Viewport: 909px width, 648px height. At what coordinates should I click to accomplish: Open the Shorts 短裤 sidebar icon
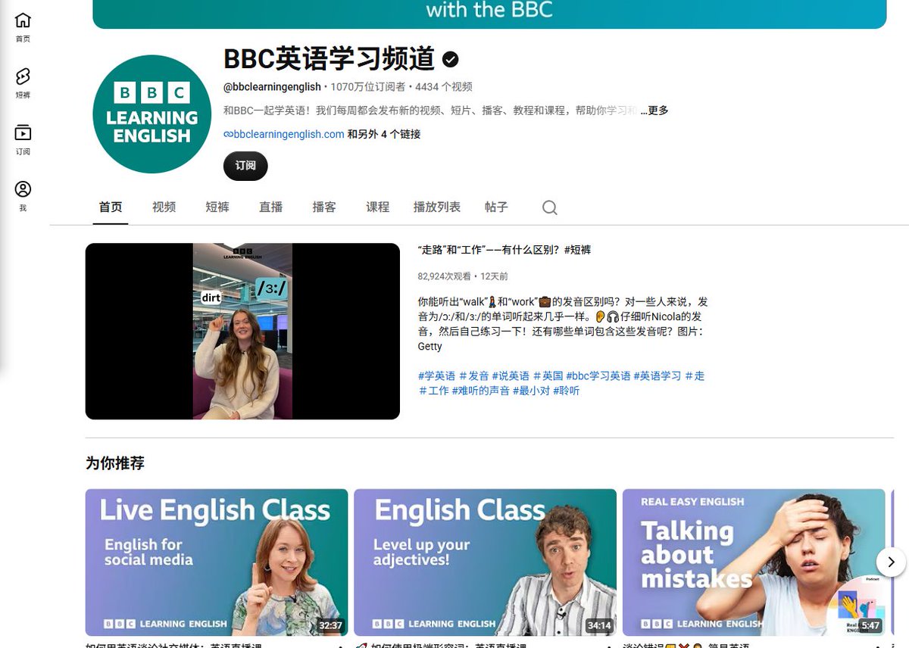(23, 83)
